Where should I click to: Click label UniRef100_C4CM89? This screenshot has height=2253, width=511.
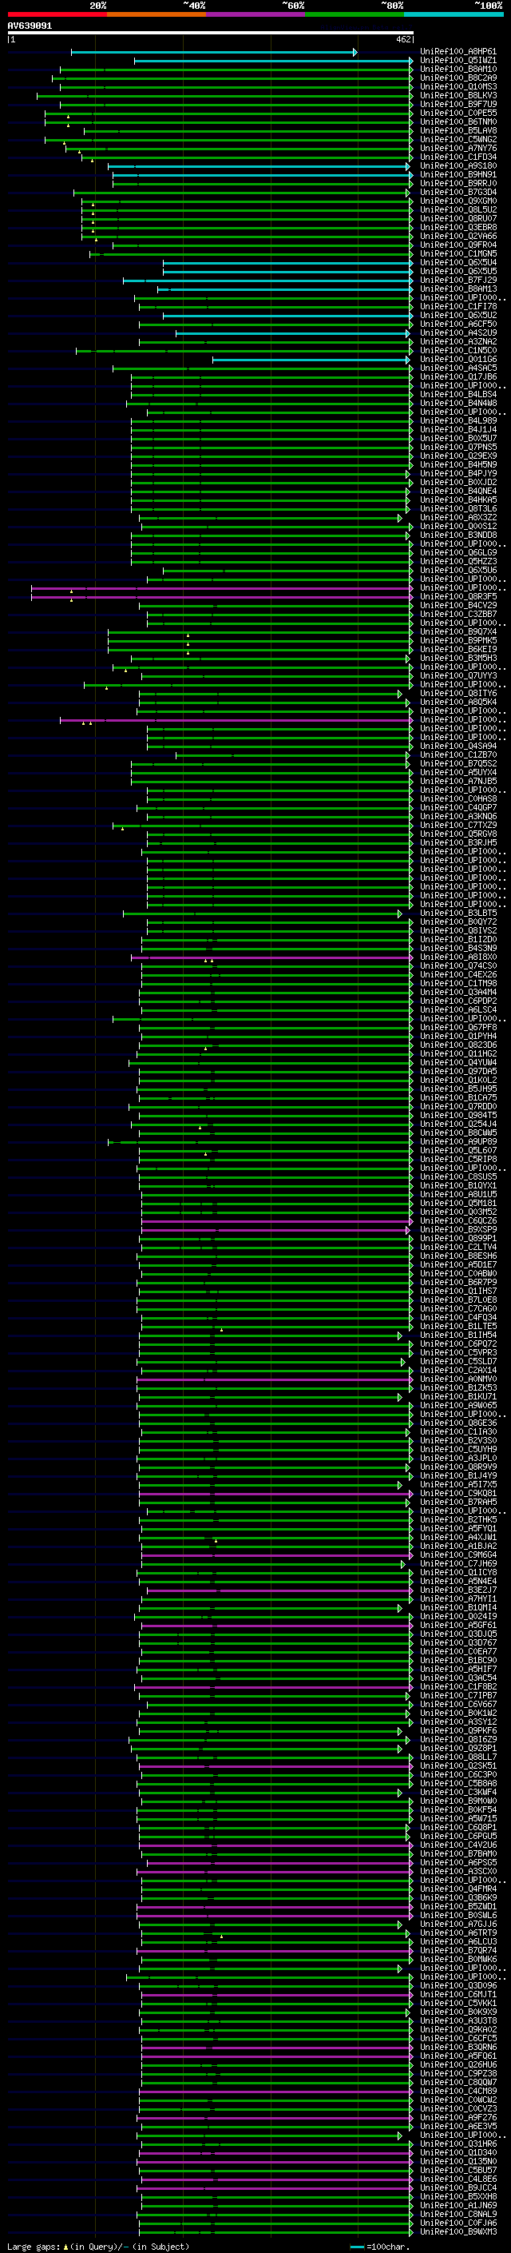tap(458, 2093)
